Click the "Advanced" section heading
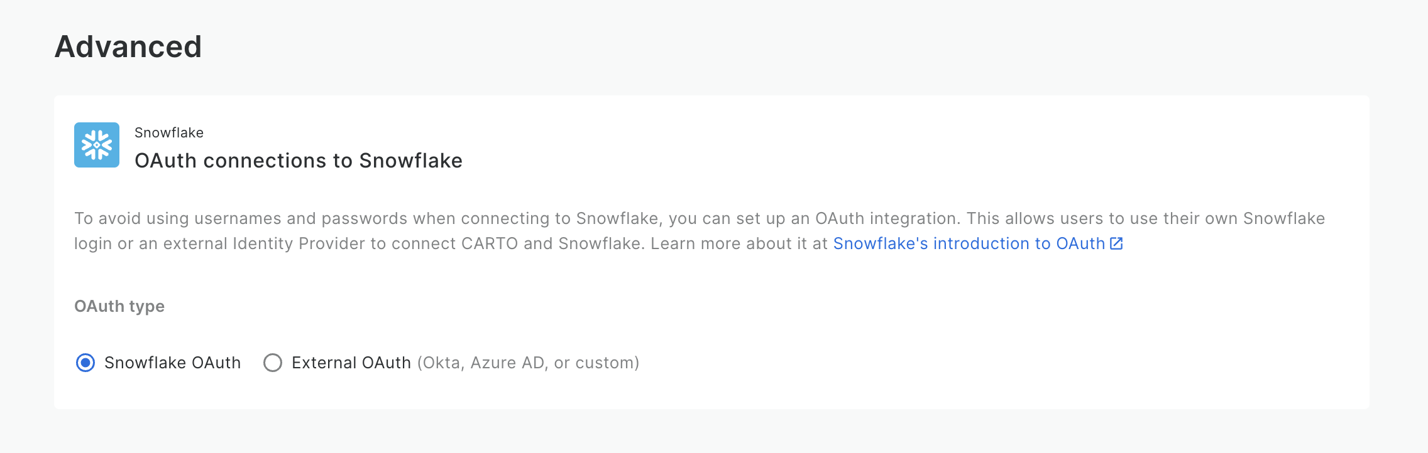Image resolution: width=1428 pixels, height=453 pixels. point(128,46)
